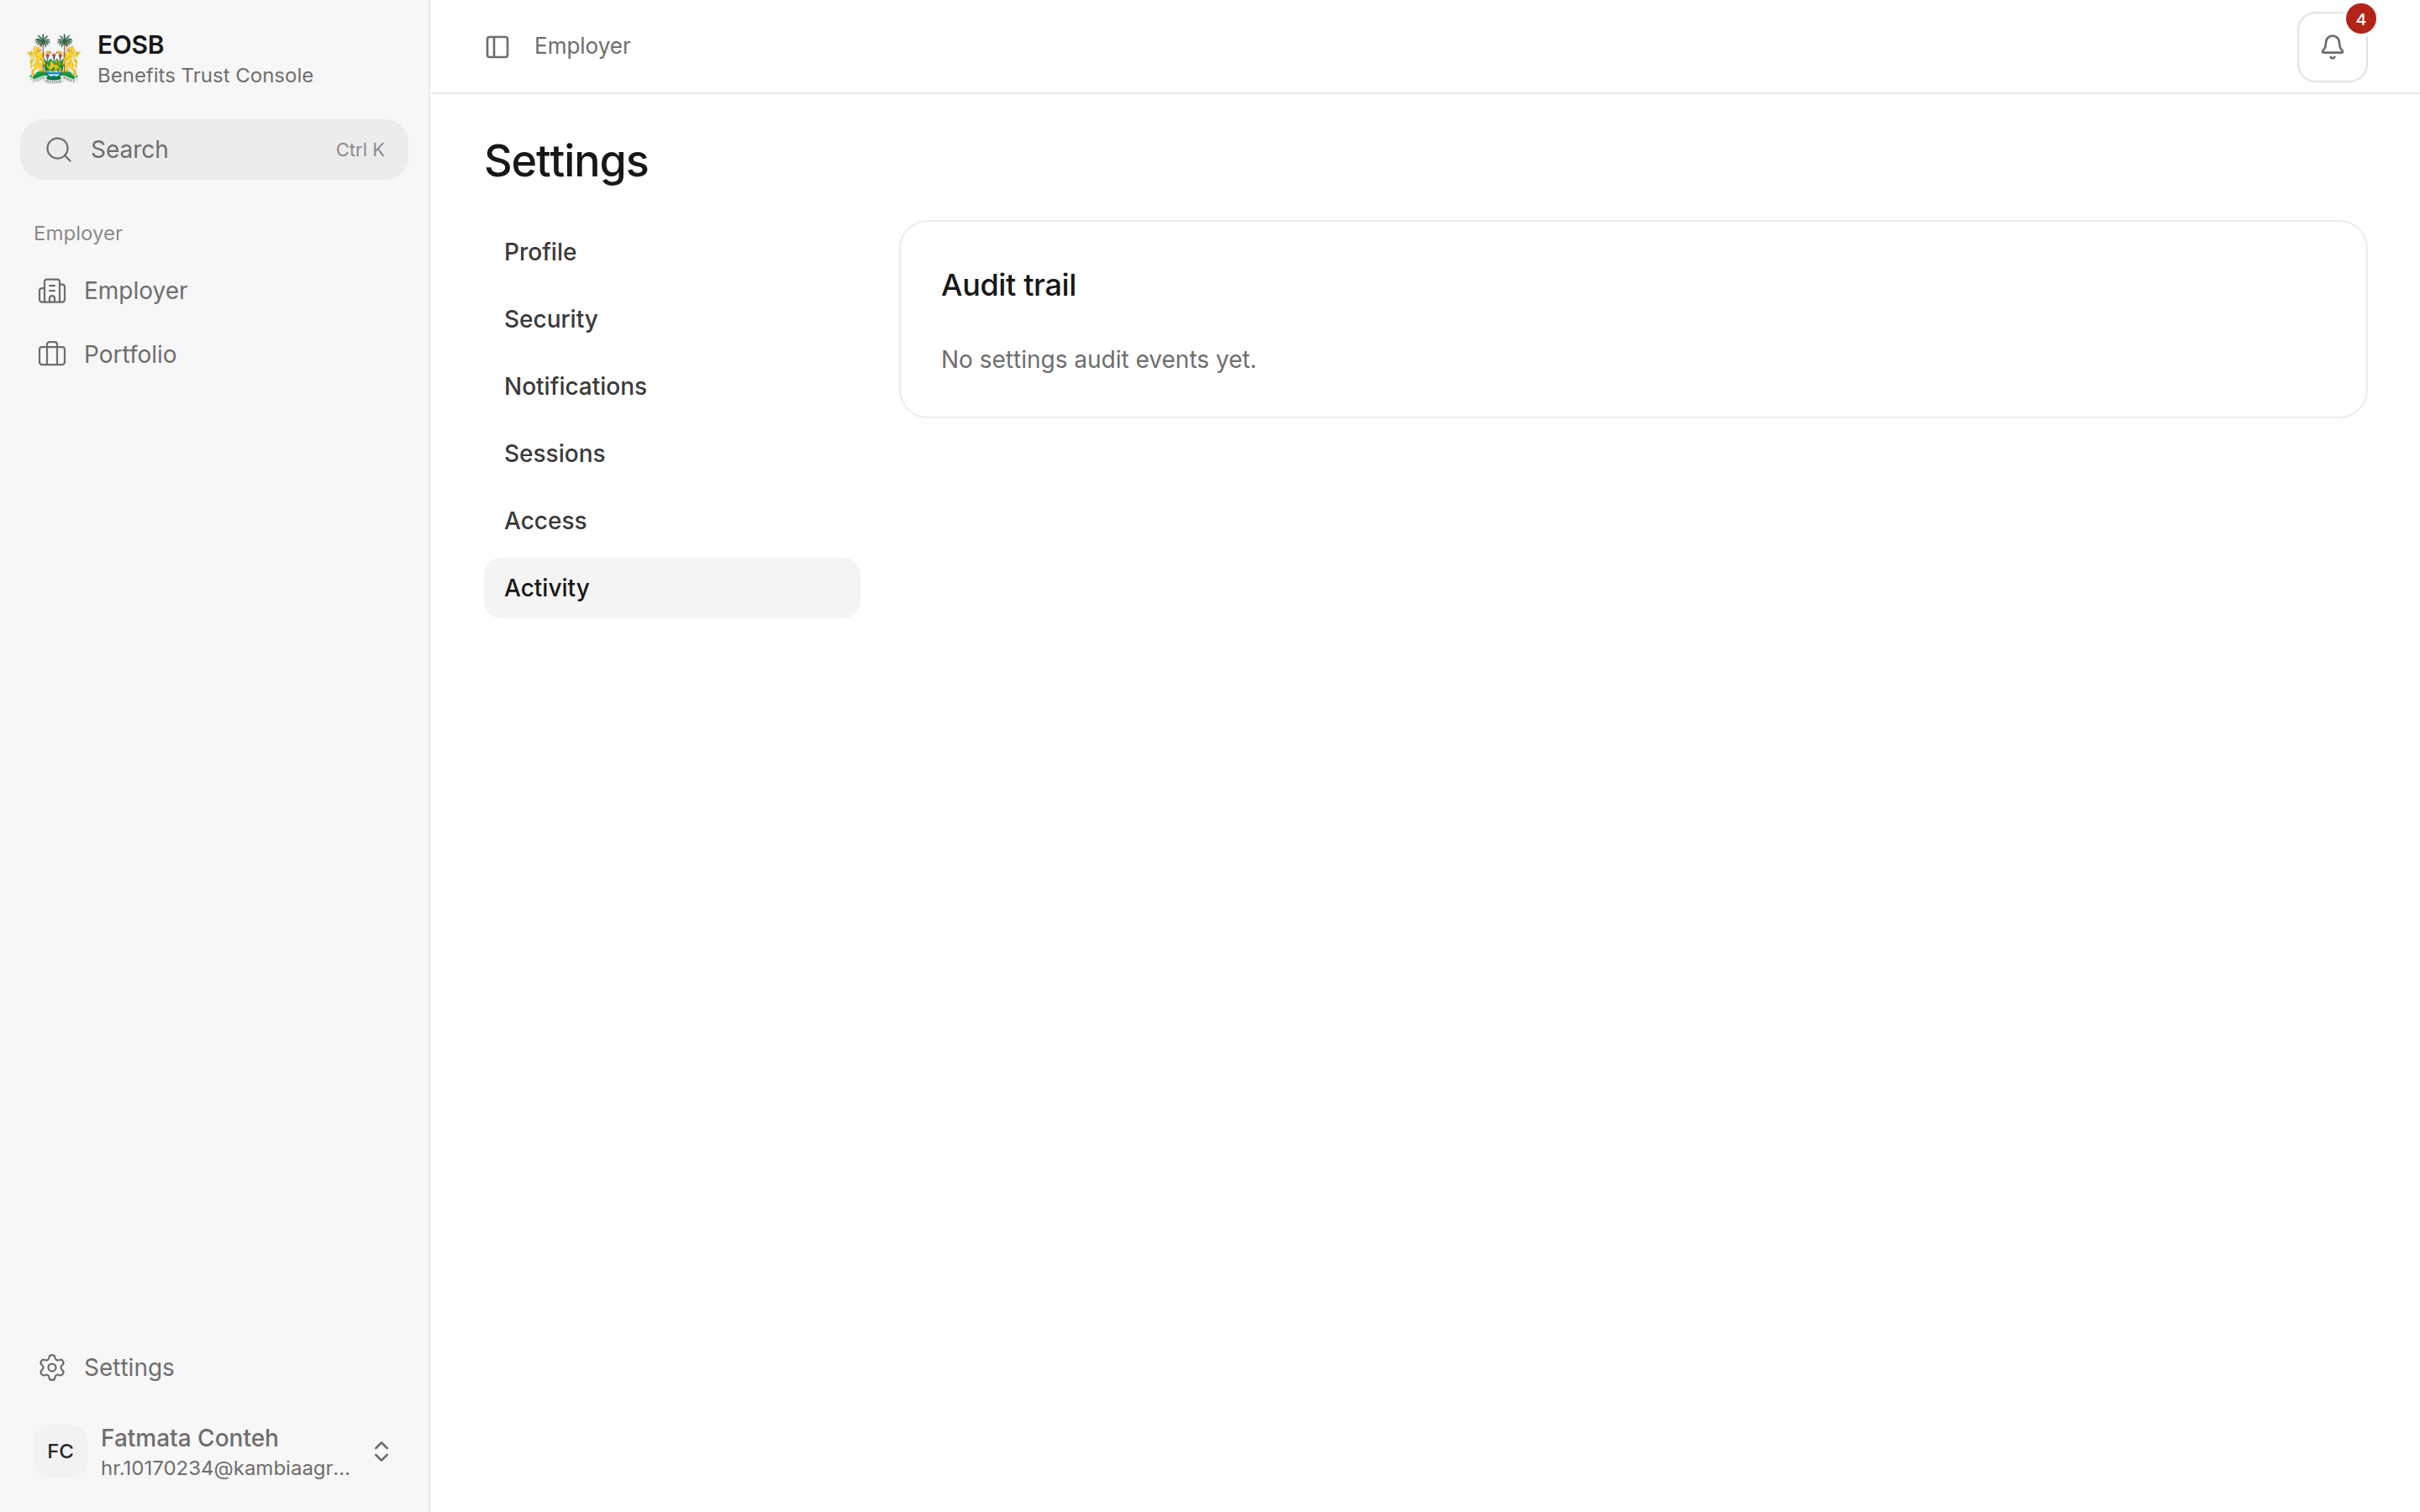Go to the Employer sidebar link
2420x1512 pixels.
tap(214, 291)
